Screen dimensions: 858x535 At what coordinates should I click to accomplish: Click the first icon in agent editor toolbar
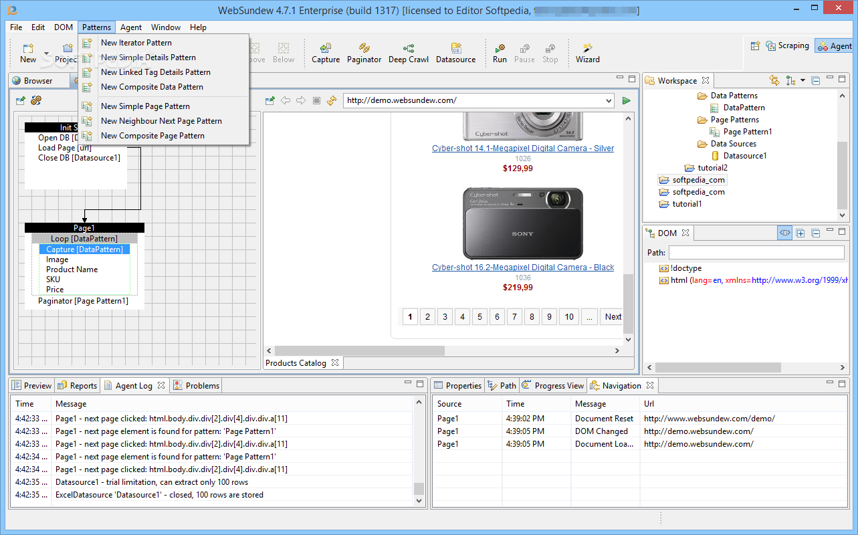pos(21,100)
